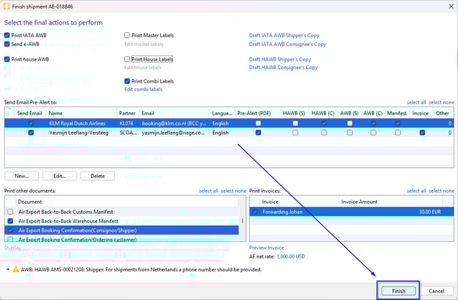Open the Preview Invoice link
Image resolution: width=458 pixels, height=300 pixels.
(x=267, y=247)
